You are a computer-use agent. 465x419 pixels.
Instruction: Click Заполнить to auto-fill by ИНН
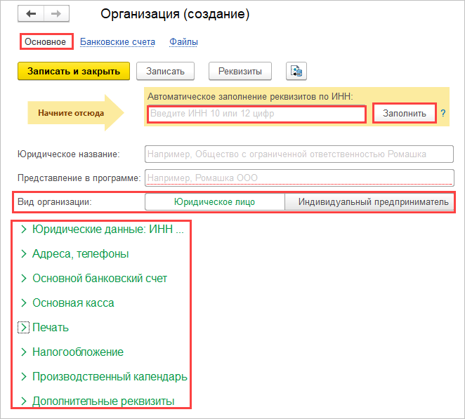[404, 113]
